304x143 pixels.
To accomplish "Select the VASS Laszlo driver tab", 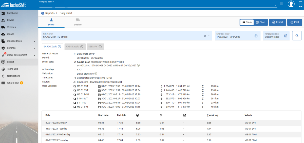I will pyautogui.click(x=74, y=47).
